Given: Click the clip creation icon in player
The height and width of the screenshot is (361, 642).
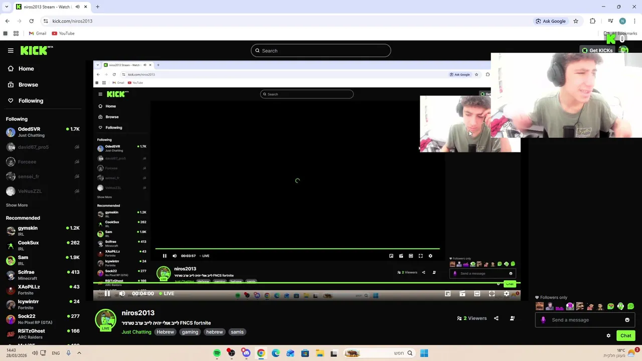Looking at the screenshot, I should click(462, 294).
